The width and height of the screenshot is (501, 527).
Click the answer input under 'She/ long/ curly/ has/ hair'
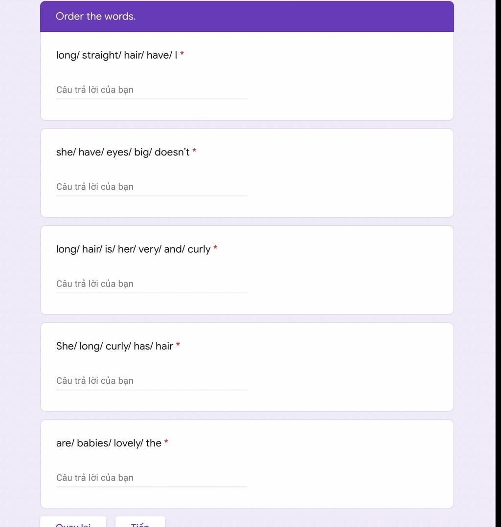pos(151,381)
